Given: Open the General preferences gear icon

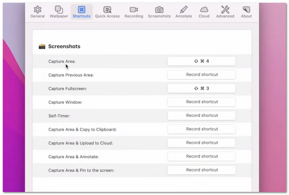Looking at the screenshot, I should (x=38, y=10).
